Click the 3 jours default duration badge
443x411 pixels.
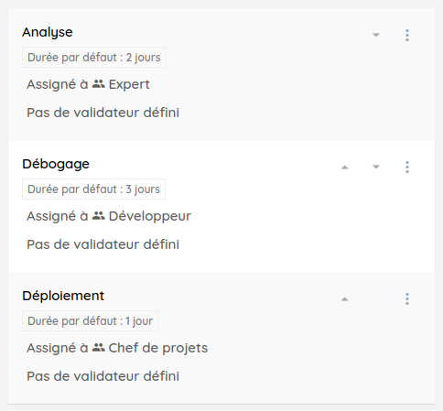pyautogui.click(x=93, y=189)
